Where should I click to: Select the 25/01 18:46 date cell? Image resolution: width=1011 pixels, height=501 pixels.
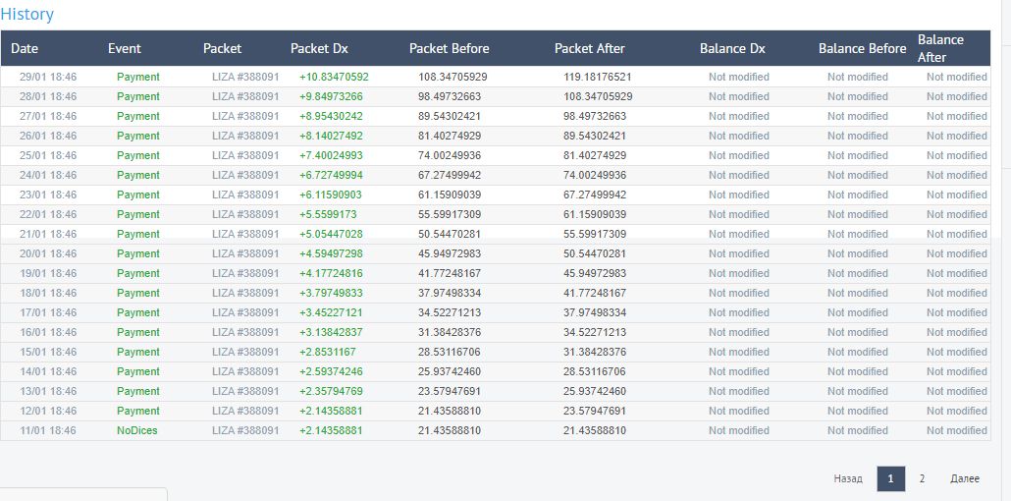(x=48, y=155)
